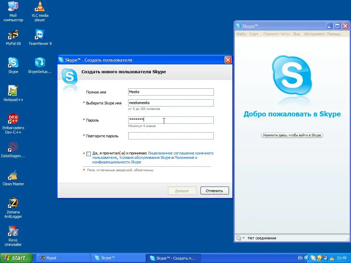351x263 pixels.
Task: Open MyPal 68 browser shortcut
Action: coord(13,37)
